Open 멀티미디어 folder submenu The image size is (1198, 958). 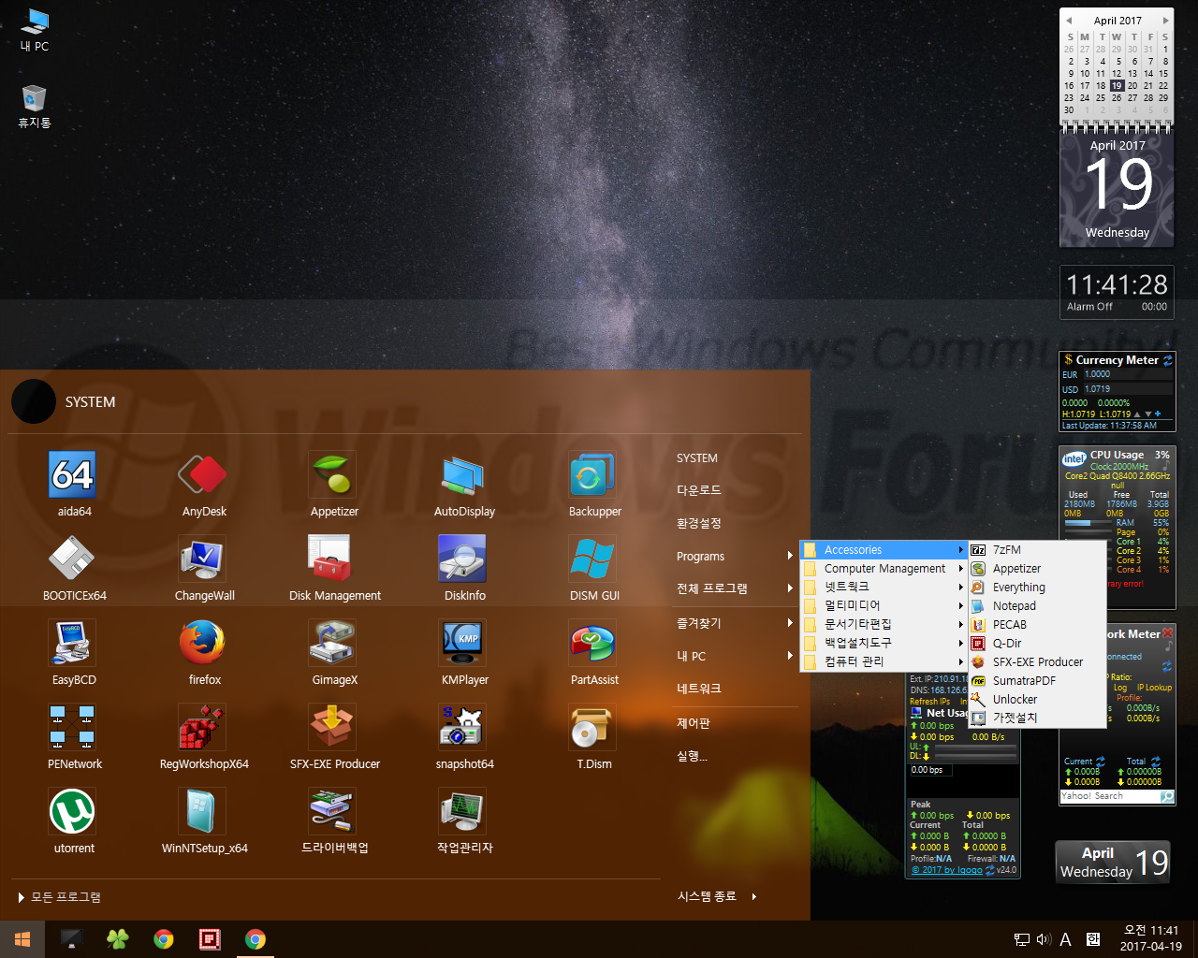(884, 606)
